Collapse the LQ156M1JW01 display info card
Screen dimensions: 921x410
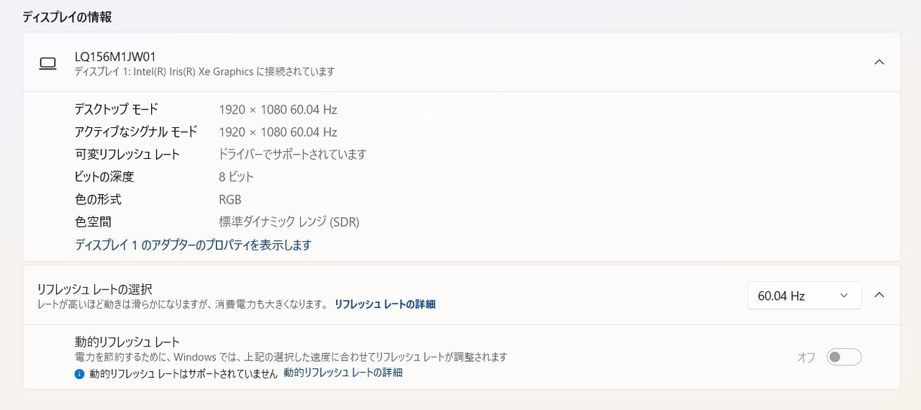(x=879, y=62)
